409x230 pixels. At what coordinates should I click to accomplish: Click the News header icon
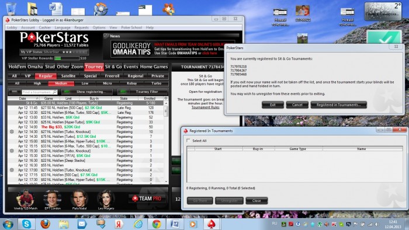click(106, 36)
